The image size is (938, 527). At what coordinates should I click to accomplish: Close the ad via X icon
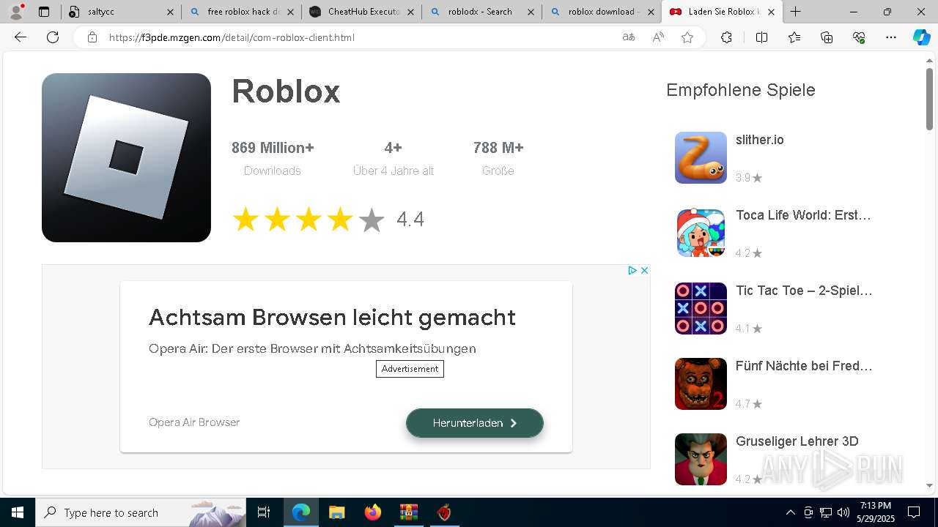pyautogui.click(x=644, y=271)
